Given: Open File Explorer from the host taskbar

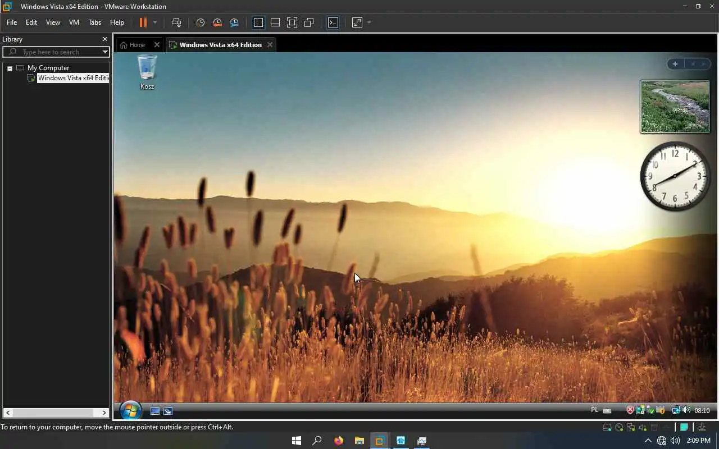Looking at the screenshot, I should [359, 441].
